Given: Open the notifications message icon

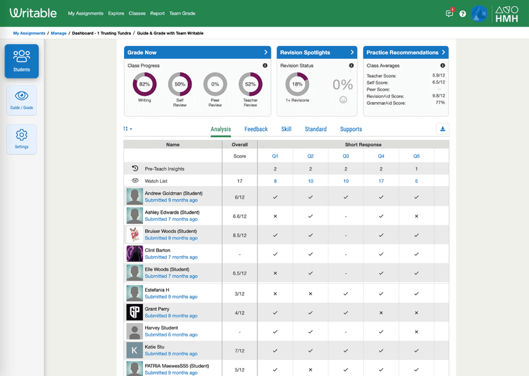Looking at the screenshot, I should pyautogui.click(x=449, y=13).
